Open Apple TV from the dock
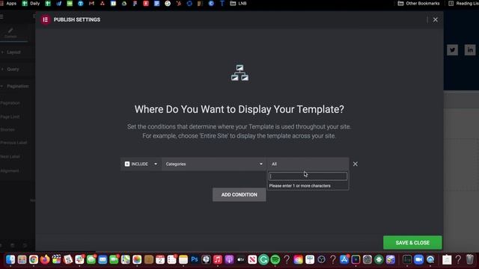479x269 pixels. [241, 259]
